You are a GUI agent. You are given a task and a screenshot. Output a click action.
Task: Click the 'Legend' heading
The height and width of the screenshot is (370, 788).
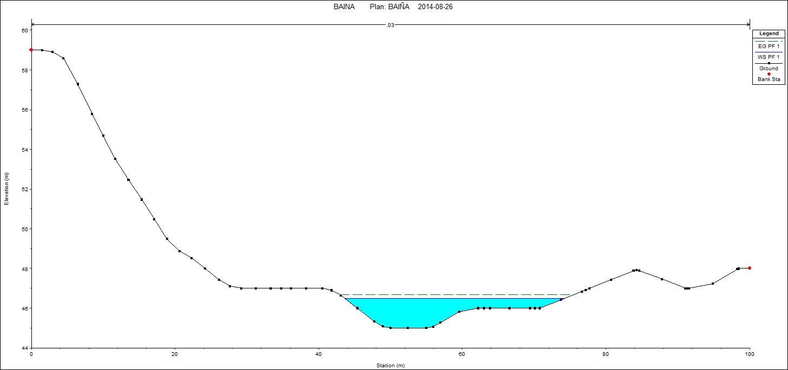point(769,33)
